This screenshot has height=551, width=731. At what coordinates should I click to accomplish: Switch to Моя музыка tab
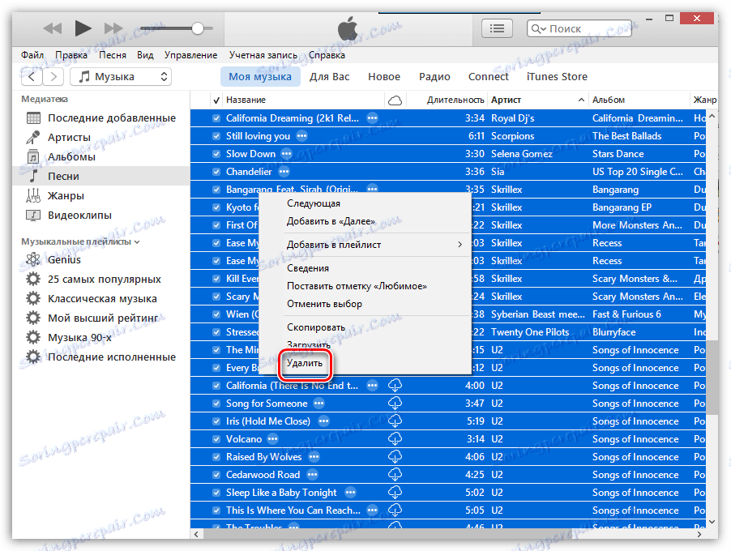(x=260, y=77)
